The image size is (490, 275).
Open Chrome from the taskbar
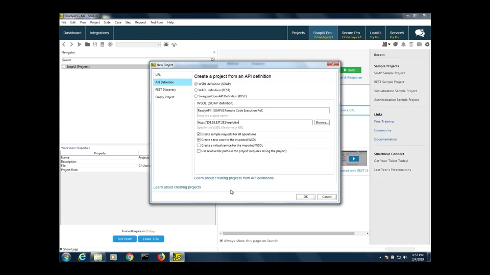[x=129, y=257]
